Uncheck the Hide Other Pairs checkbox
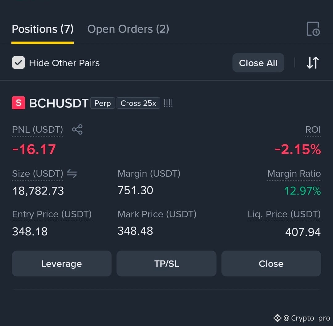333x326 pixels. click(x=18, y=62)
